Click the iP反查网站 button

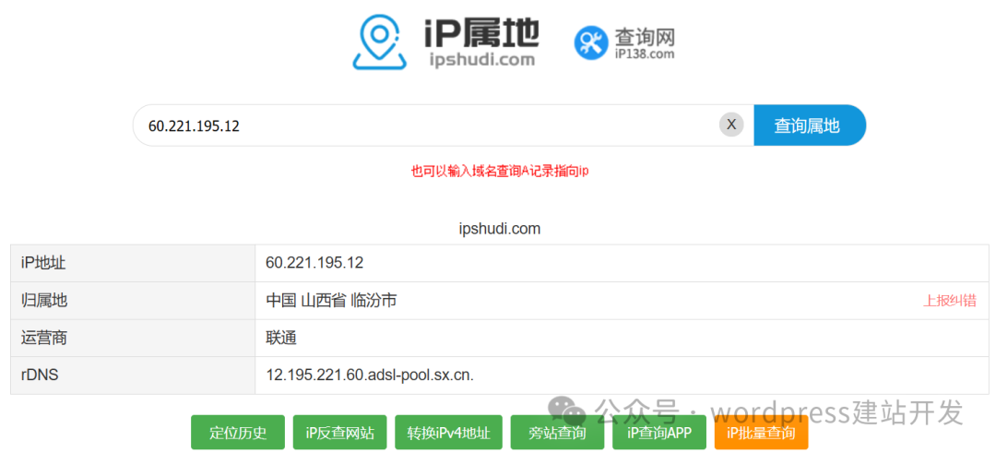coord(340,433)
